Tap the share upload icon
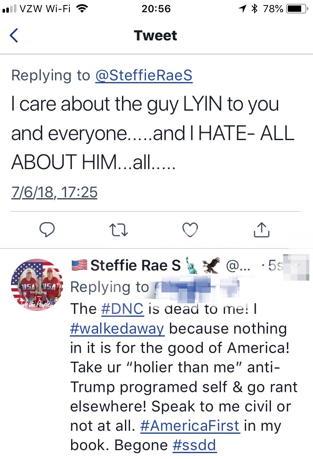The height and width of the screenshot is (459, 313). 261,229
